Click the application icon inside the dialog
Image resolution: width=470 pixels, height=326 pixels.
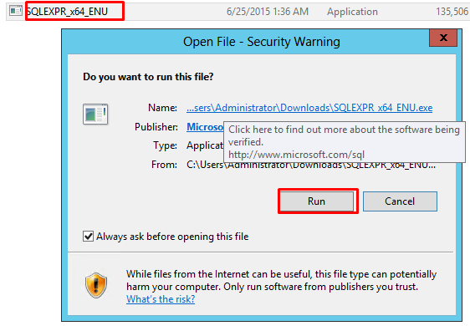[95, 115]
